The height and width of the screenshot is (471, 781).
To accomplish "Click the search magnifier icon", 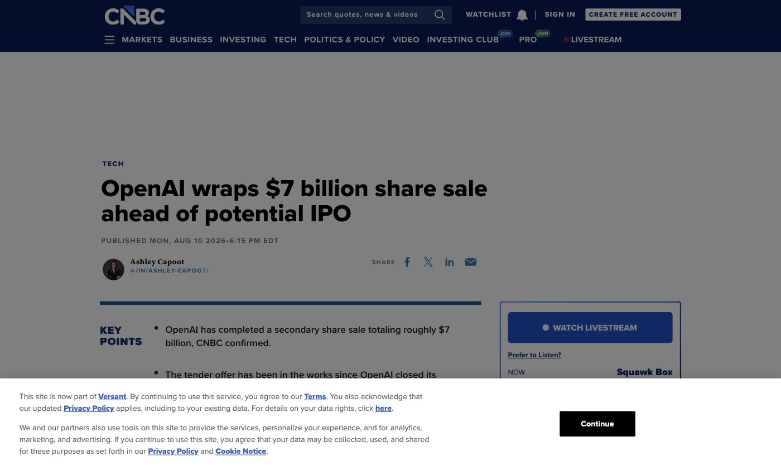I will (x=440, y=15).
